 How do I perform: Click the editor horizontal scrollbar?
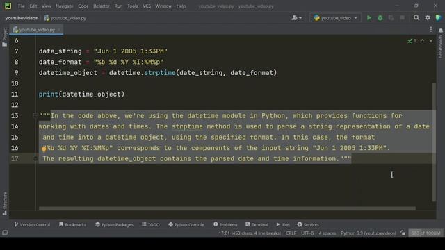[x=227, y=208]
